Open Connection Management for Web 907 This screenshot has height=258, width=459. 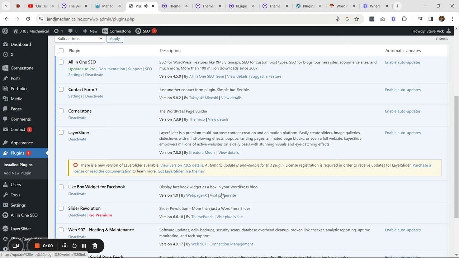pyautogui.click(x=231, y=244)
